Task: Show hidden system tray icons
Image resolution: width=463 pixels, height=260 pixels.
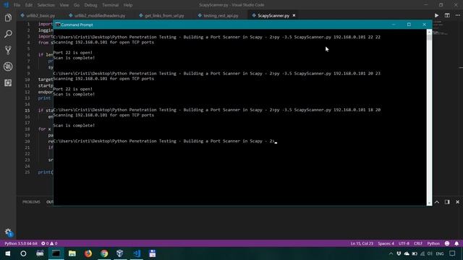Action: point(391,253)
